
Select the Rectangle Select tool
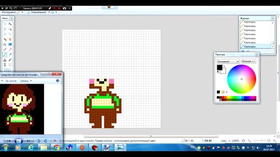(x=5, y=24)
